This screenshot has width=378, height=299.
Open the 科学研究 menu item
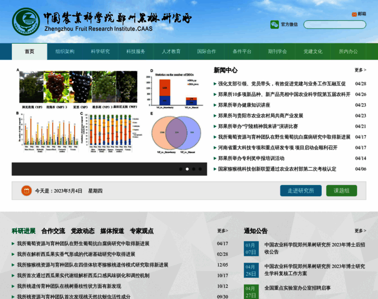pos(100,51)
